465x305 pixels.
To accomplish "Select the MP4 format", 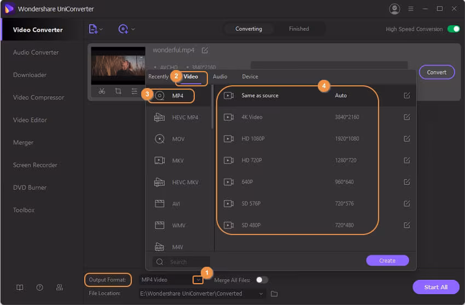I will click(179, 96).
